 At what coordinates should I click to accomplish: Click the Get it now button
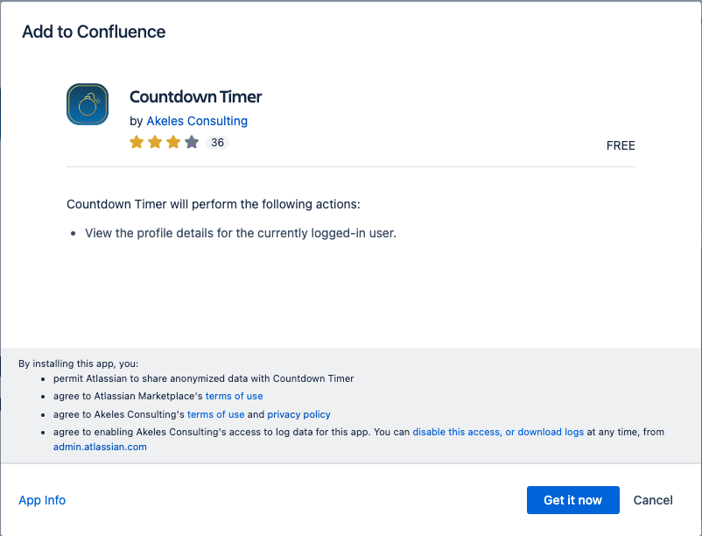pyautogui.click(x=572, y=499)
